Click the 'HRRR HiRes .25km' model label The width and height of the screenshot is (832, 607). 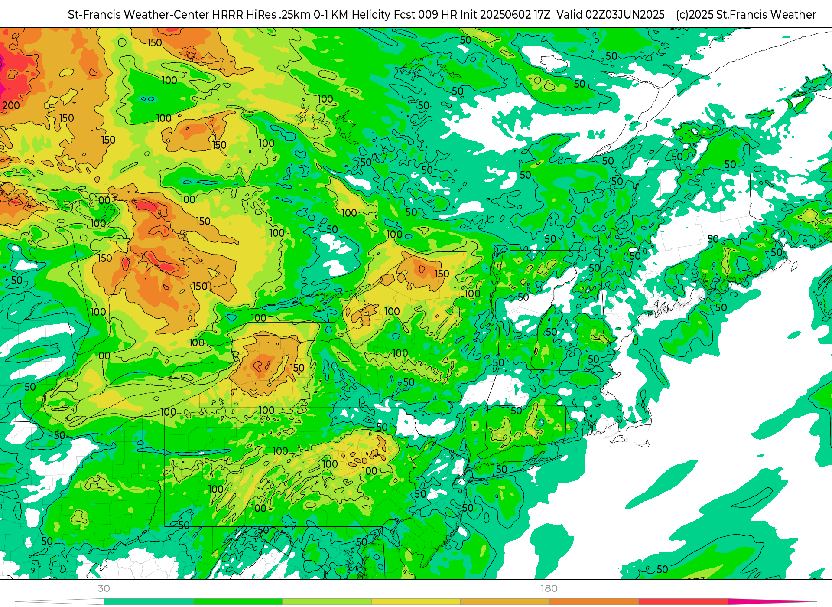[x=261, y=15]
